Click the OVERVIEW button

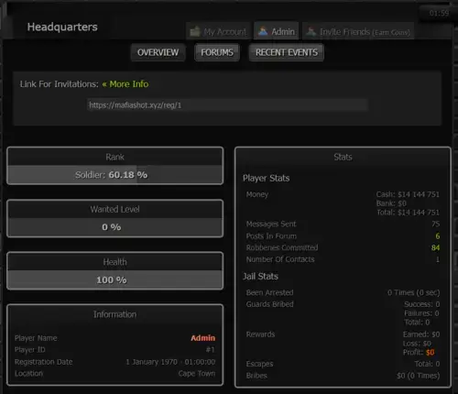(x=158, y=52)
